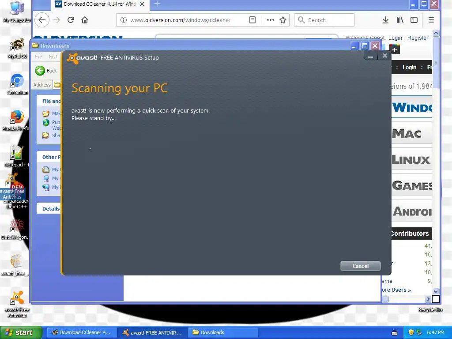Open the Recycle Bin on desktop

click(430, 309)
